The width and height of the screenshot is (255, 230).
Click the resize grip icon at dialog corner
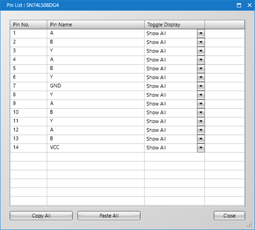coord(250,225)
